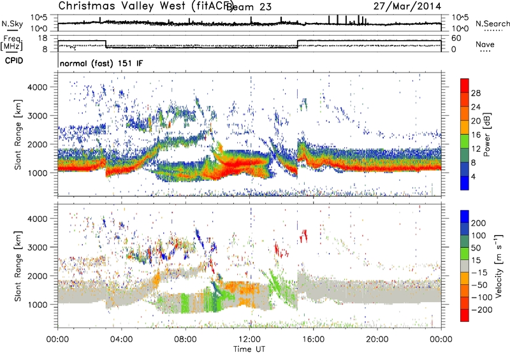Click the "12:00" time tick label

pyautogui.click(x=249, y=340)
